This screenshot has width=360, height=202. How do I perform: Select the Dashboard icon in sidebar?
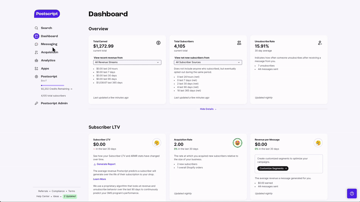coord(36,36)
